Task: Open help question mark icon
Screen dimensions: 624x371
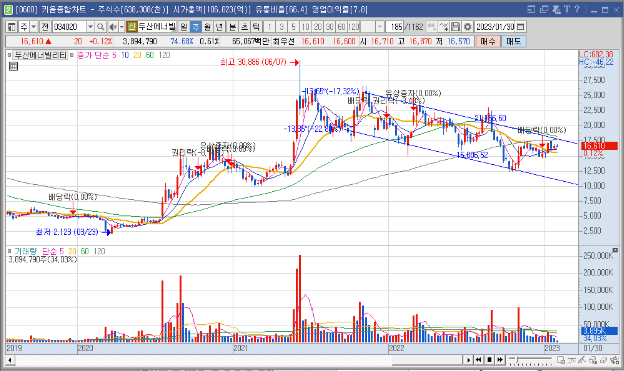Action: pos(577,9)
